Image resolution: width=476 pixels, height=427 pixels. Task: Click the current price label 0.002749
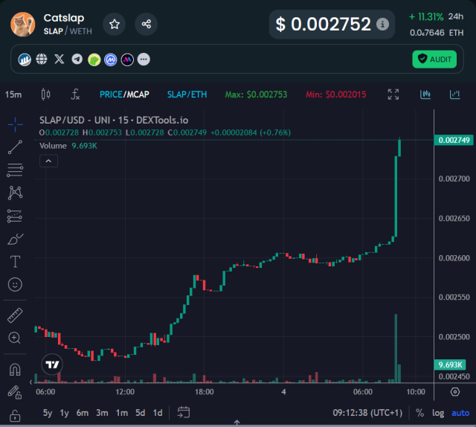[x=454, y=140]
